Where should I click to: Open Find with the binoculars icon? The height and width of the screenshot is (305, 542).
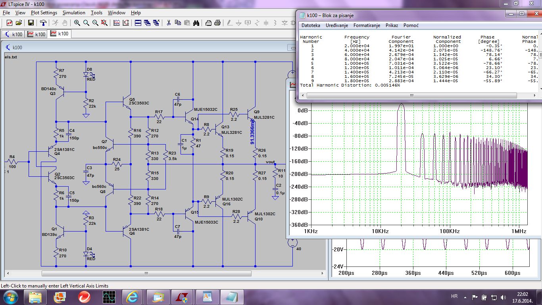pyautogui.click(x=196, y=23)
